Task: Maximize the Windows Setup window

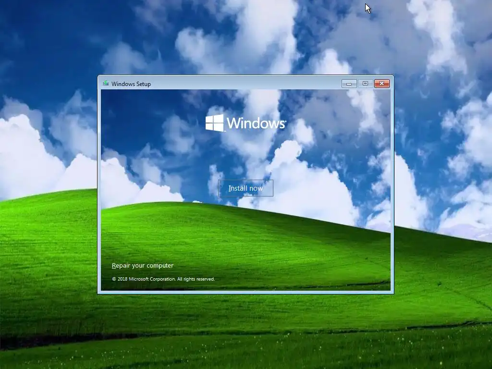Action: (365, 84)
